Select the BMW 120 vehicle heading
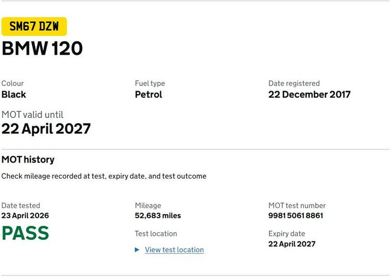This screenshot has height=277, width=391. (x=42, y=48)
